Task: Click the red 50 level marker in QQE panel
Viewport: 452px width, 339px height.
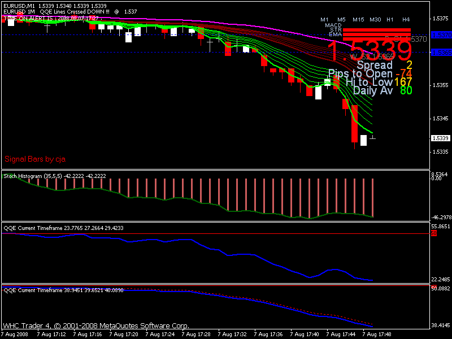Action: click(434, 233)
